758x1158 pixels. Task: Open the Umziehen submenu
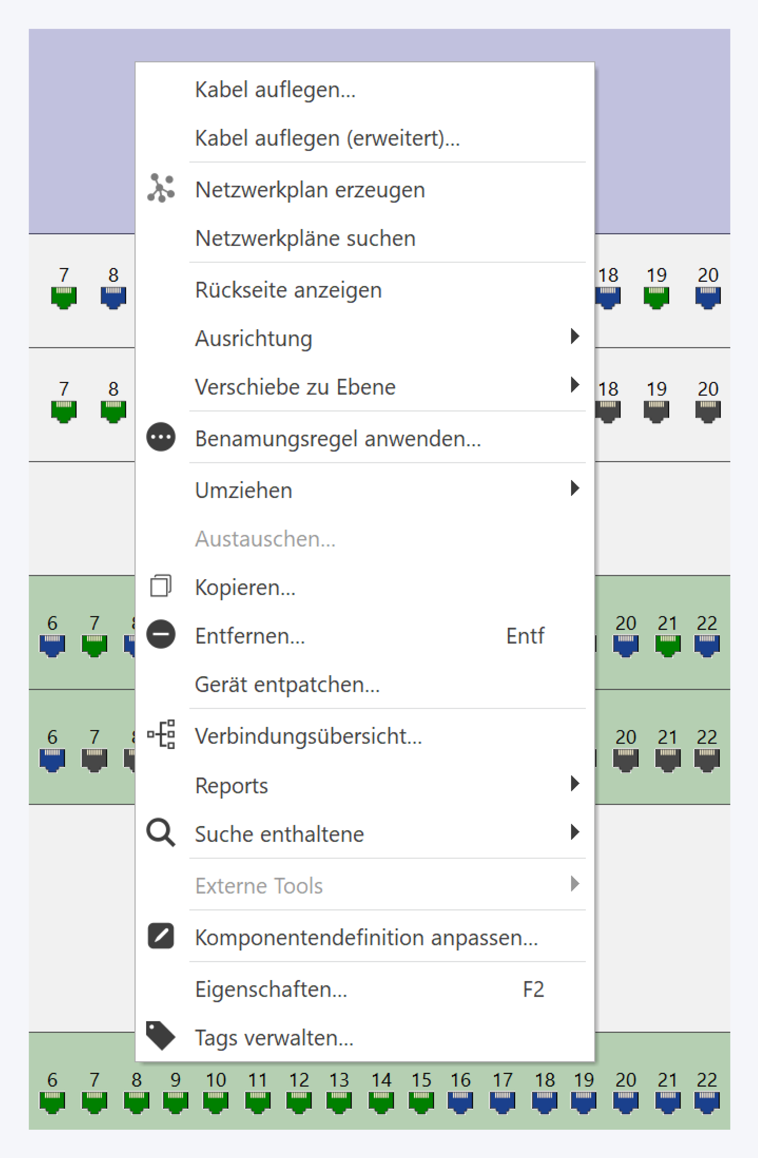tap(576, 489)
